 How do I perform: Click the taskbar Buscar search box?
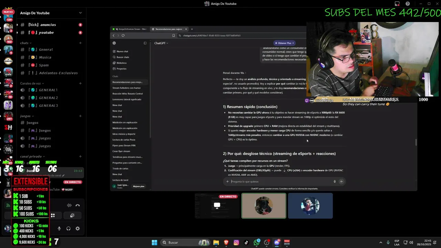[186, 242]
